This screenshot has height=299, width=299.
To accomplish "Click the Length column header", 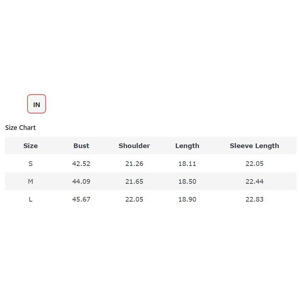I will [187, 146].
